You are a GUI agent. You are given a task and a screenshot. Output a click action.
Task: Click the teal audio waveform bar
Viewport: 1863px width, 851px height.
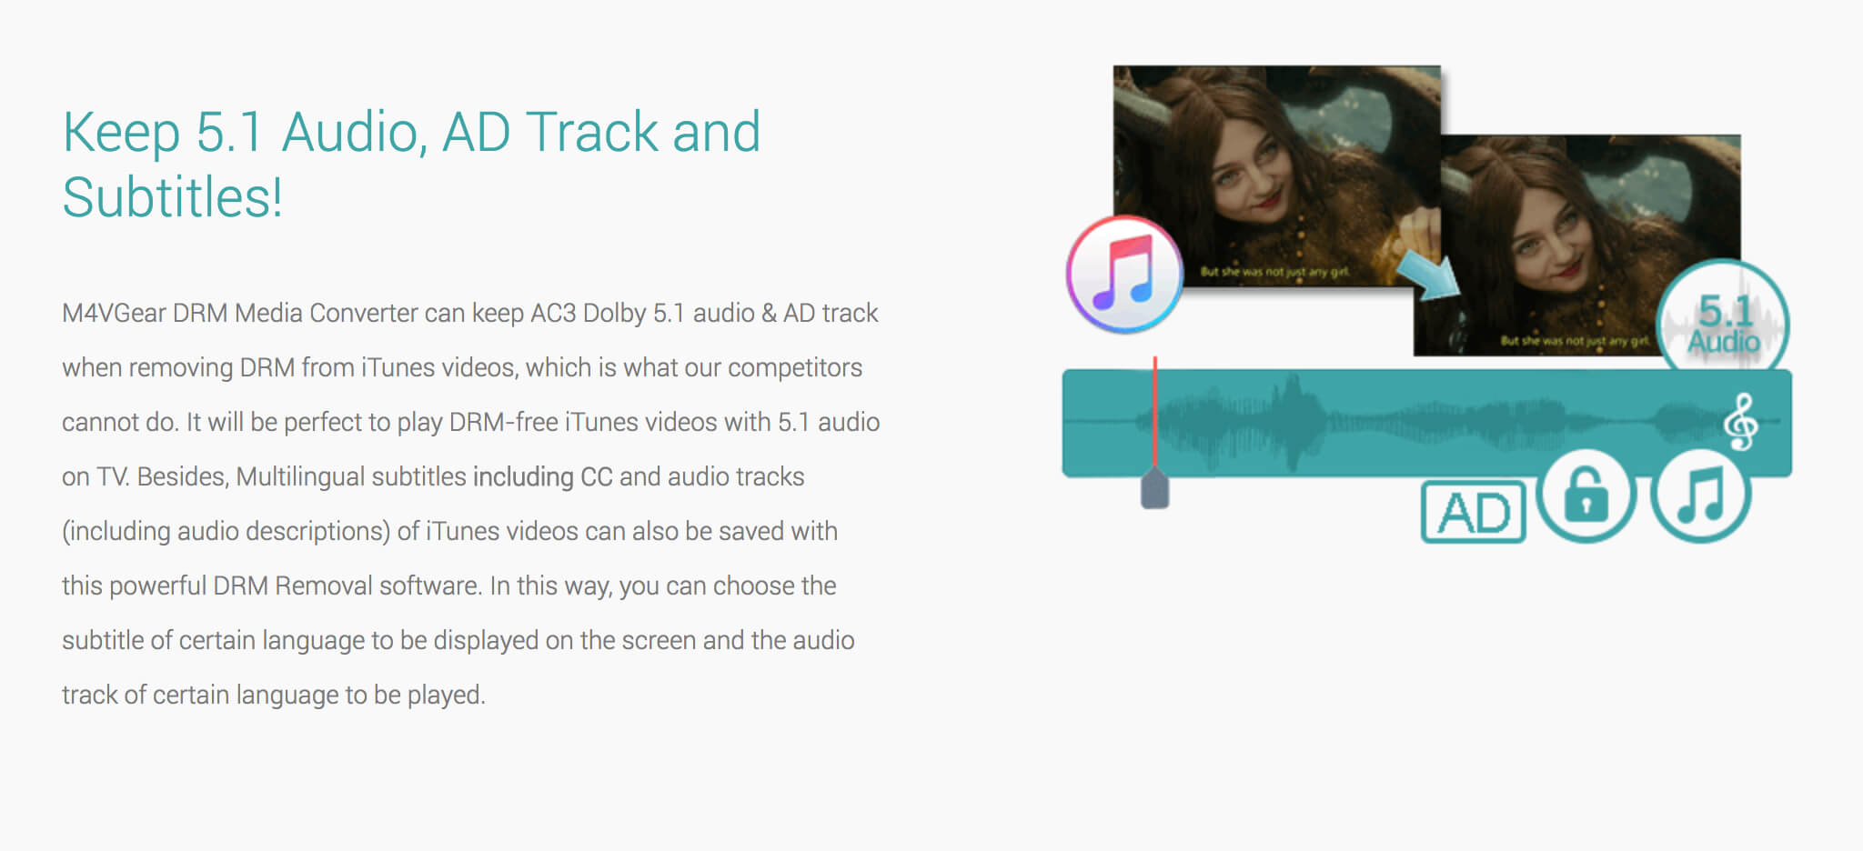click(x=1426, y=423)
